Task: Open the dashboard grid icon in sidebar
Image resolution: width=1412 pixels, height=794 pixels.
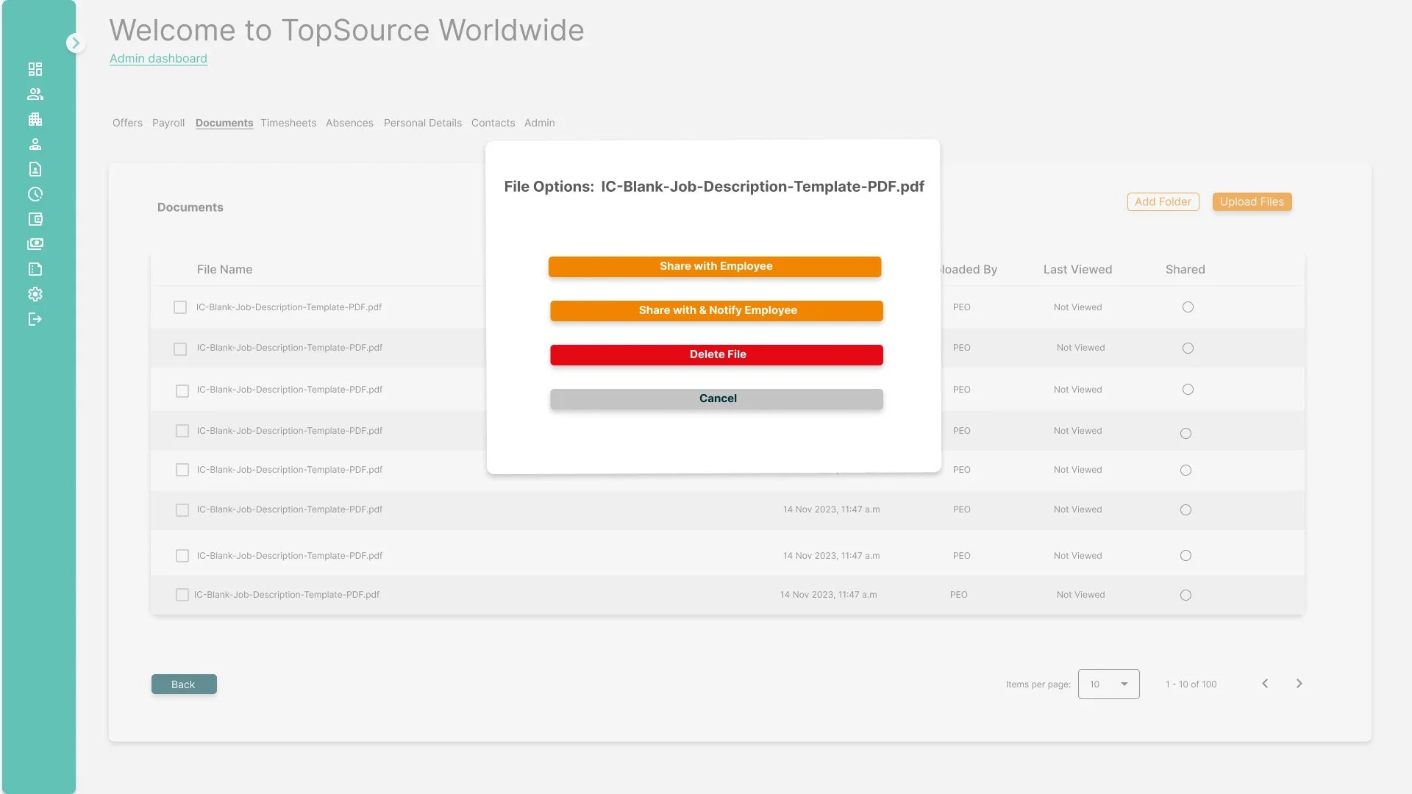Action: tap(35, 69)
